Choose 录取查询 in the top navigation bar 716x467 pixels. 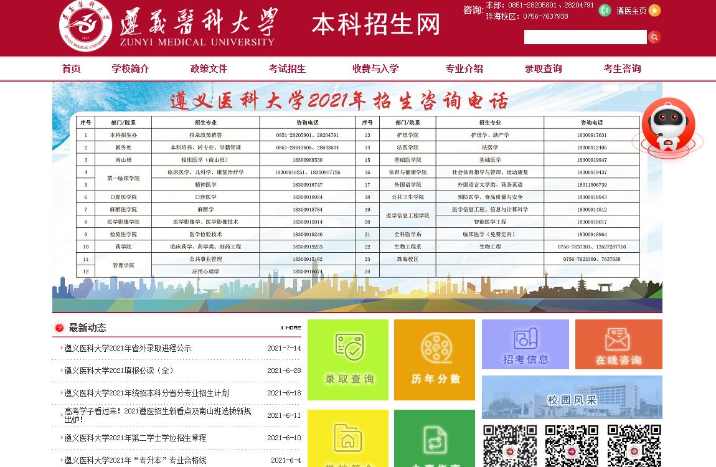[x=544, y=68]
